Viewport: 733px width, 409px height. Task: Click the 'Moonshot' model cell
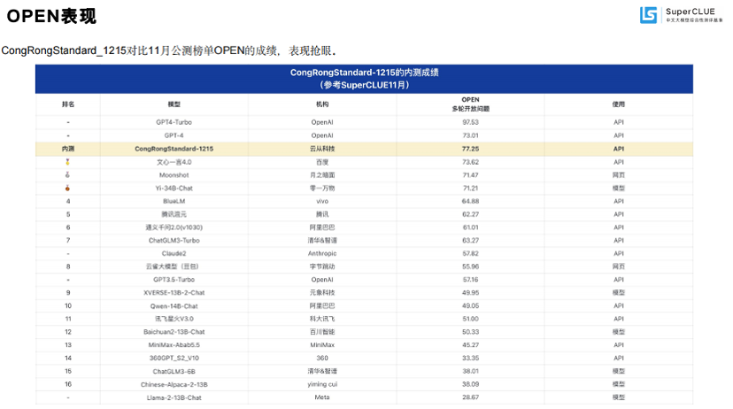pos(174,174)
